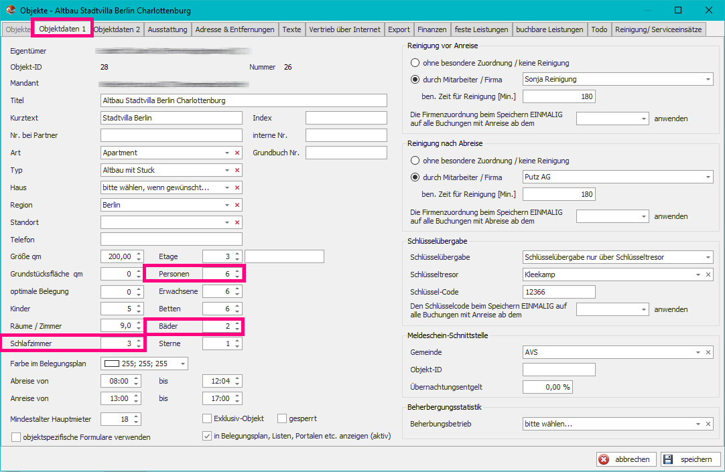Click into the Telefon input field
725x472 pixels.
tap(171, 240)
